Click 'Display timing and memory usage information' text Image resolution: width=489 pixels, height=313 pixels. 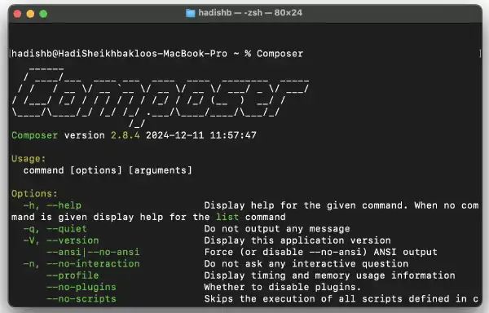pyautogui.click(x=329, y=276)
